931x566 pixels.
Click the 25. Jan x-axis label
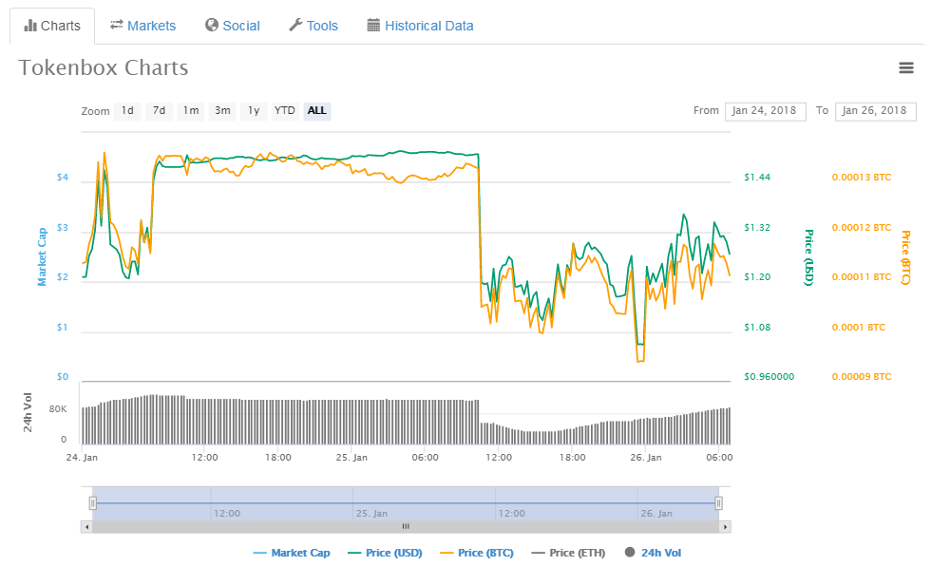pos(351,458)
